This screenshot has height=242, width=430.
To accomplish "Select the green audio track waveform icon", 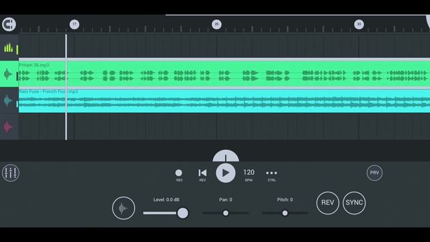I will click(8, 74).
